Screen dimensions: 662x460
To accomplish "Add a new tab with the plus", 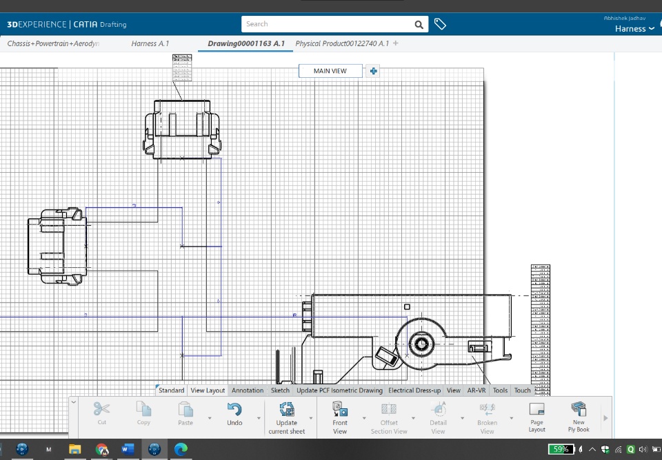I will tap(396, 43).
